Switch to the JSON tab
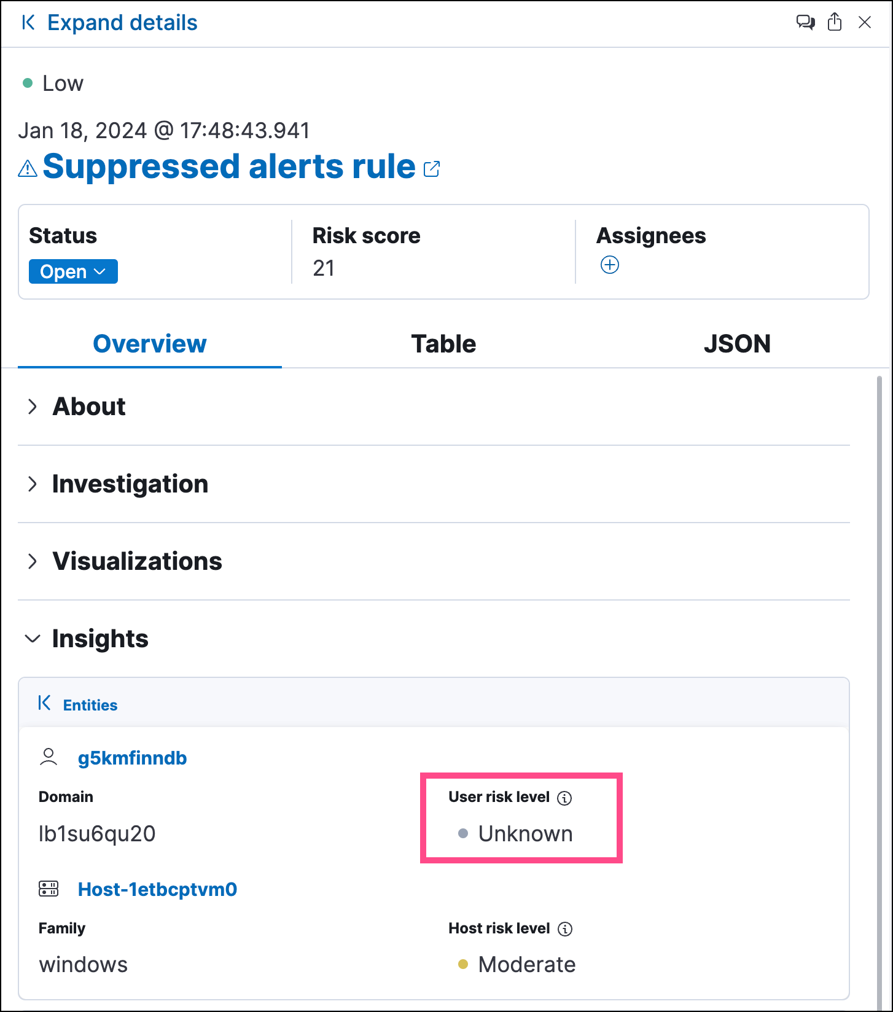The image size is (893, 1012). coord(737,344)
